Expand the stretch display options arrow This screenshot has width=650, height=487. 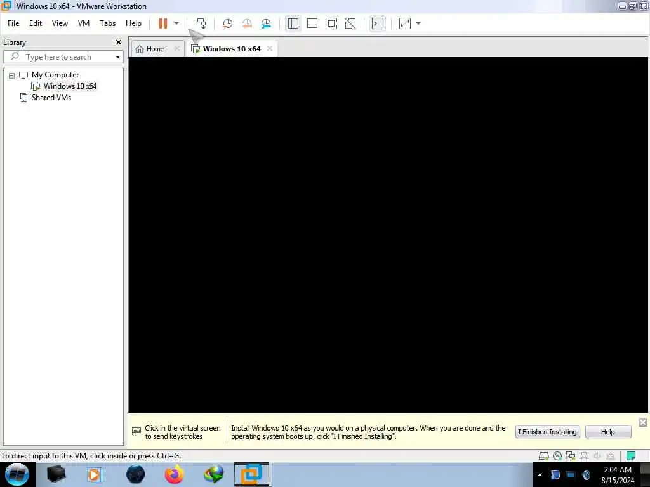click(418, 23)
